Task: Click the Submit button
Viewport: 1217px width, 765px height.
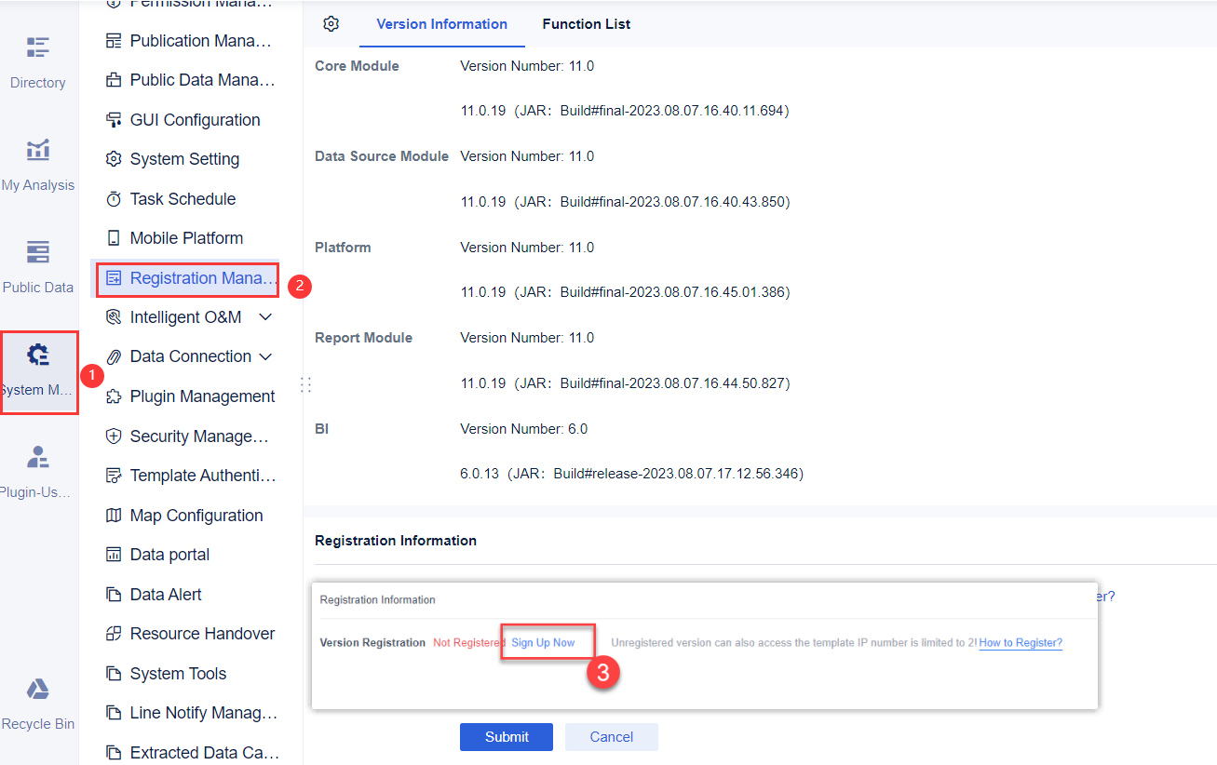Action: click(506, 736)
